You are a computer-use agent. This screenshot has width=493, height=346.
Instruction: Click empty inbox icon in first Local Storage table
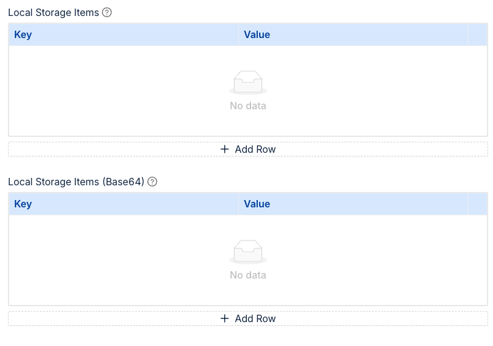tap(248, 82)
